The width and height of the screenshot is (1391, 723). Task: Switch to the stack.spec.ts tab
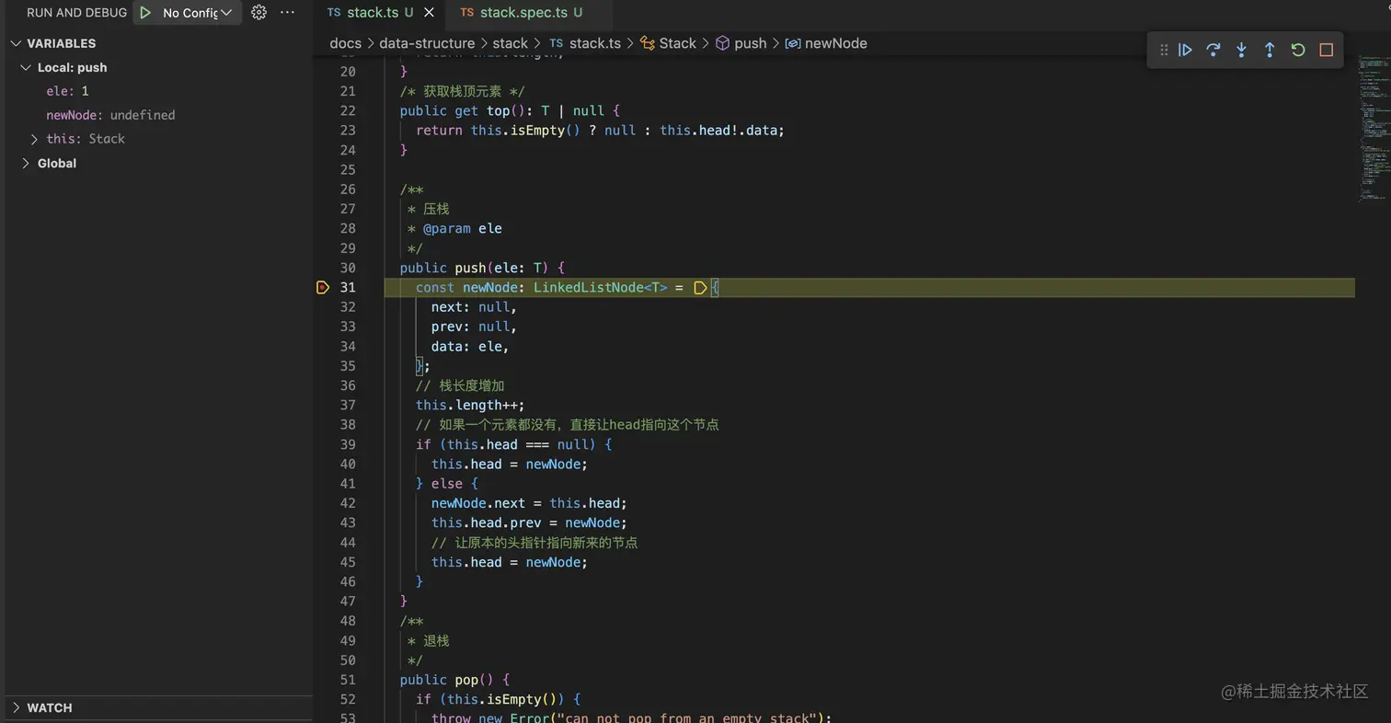(521, 12)
